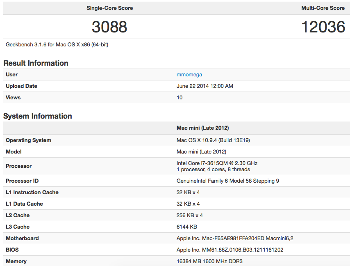Select the Macmini6,2 motherboard value
Viewport: 350px width, 266px height.
[x=235, y=238]
